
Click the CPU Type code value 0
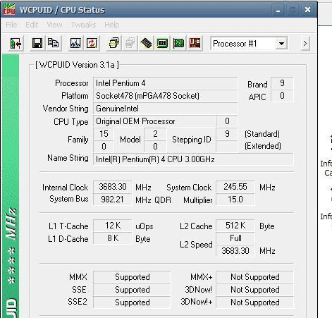point(227,121)
